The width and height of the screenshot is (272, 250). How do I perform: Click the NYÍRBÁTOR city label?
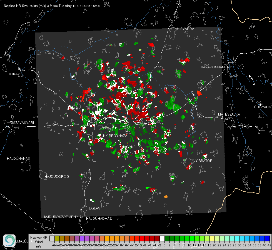point(203,161)
